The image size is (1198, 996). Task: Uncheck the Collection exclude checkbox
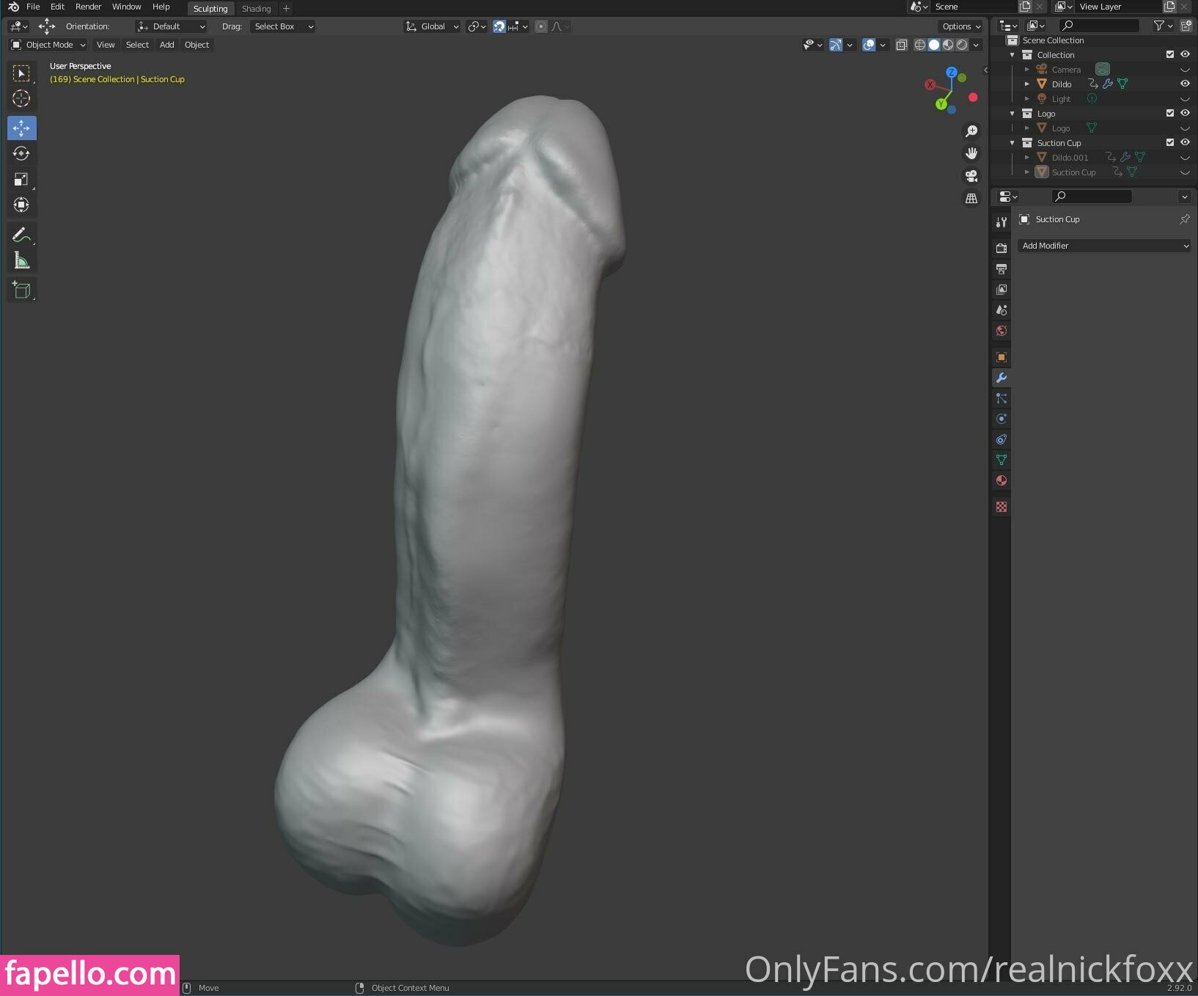[x=1170, y=54]
